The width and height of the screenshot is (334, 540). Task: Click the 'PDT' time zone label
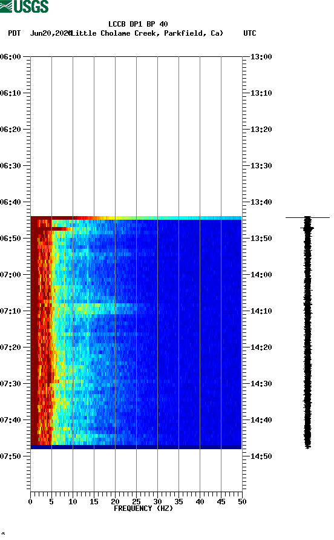(14, 33)
